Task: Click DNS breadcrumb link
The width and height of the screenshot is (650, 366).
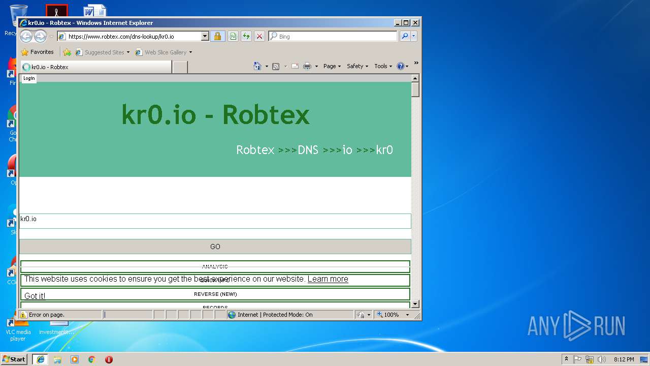Action: tap(308, 150)
